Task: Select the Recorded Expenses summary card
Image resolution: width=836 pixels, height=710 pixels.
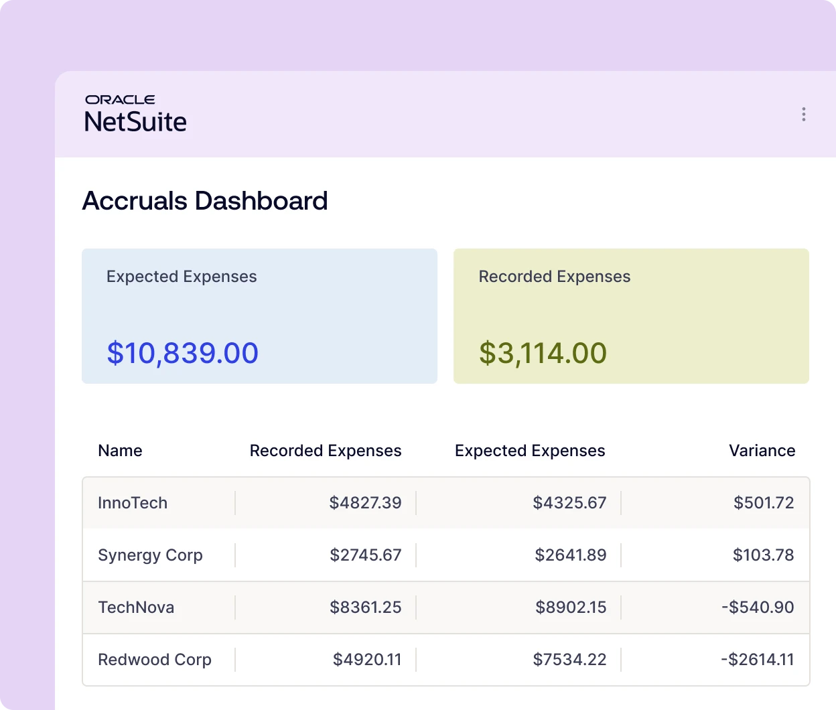Action: pos(630,315)
